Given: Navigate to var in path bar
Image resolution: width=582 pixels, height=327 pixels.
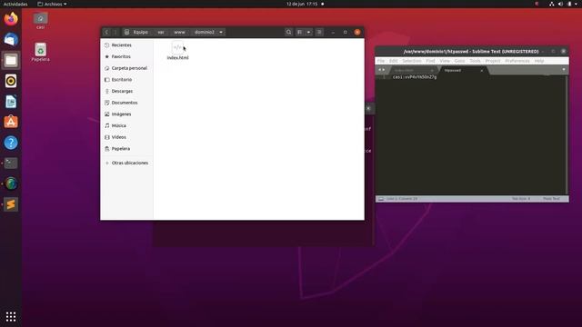Looking at the screenshot, I should [x=161, y=33].
